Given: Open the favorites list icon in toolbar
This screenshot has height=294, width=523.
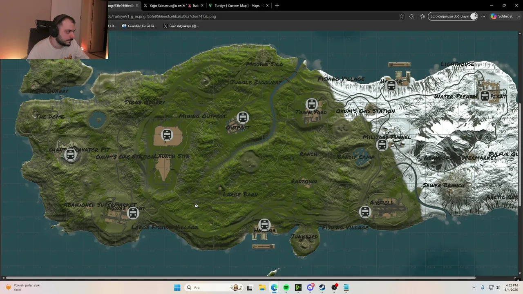Looking at the screenshot, I should coord(422,16).
